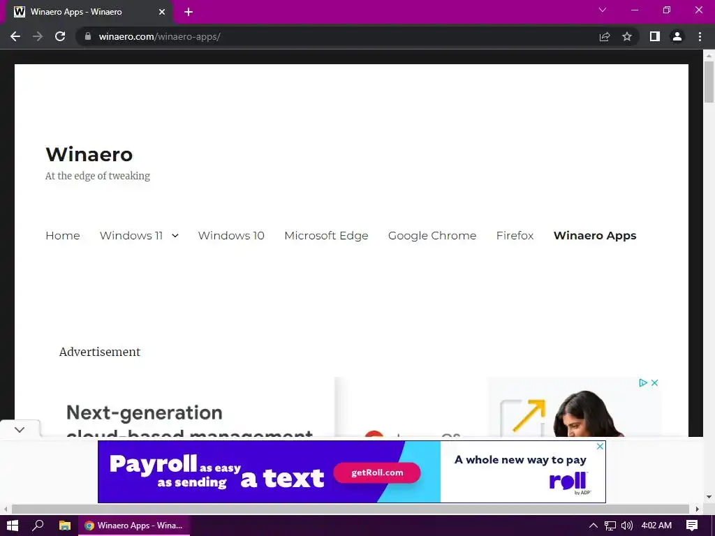The width and height of the screenshot is (715, 536).
Task: Open the Chrome profile icon
Action: pos(677,36)
